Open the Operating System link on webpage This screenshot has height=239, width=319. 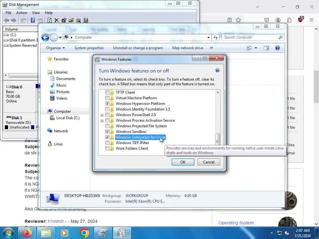(236, 223)
